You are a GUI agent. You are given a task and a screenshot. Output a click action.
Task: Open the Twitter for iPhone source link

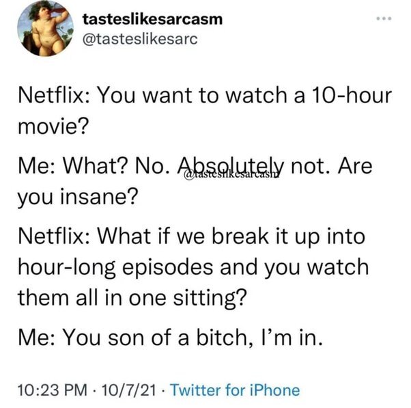235,390
